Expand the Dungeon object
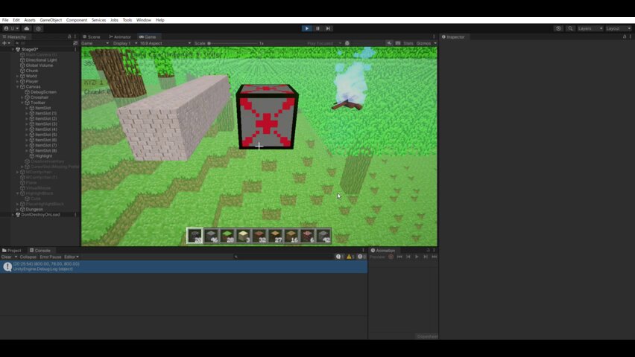The height and width of the screenshot is (357, 635). coord(17,210)
